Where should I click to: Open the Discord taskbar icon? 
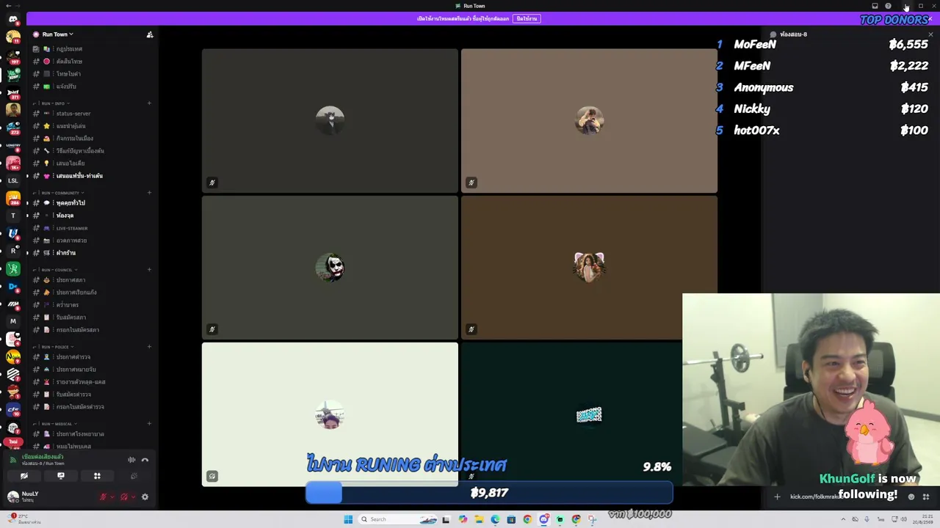(543, 519)
